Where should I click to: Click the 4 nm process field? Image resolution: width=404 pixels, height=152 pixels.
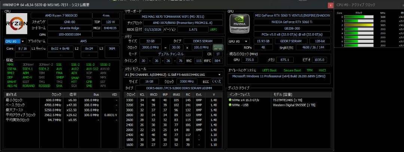[x=105, y=15]
